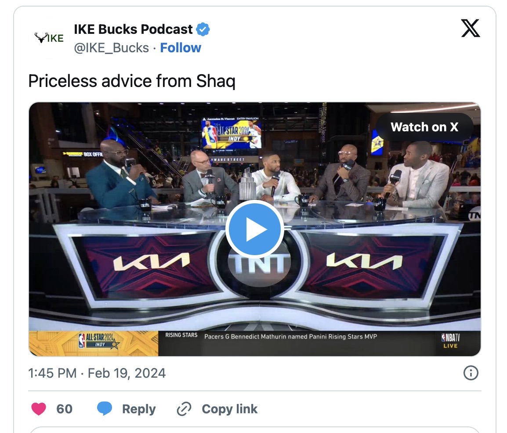This screenshot has height=433, width=507.
Task: Open the X logo icon
Action: tap(471, 28)
